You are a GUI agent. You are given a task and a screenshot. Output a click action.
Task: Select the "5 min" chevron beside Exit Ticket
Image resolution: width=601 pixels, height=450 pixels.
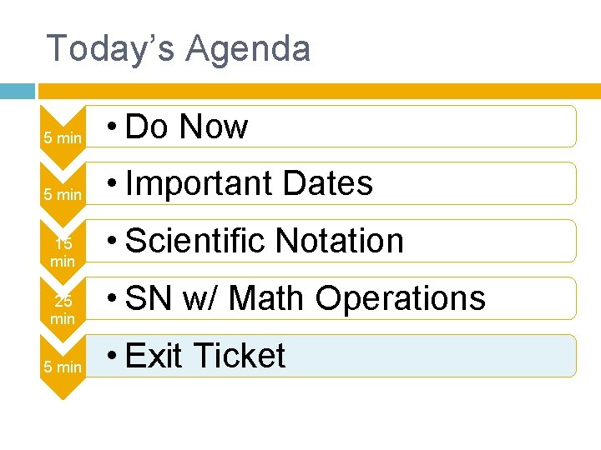pos(62,367)
